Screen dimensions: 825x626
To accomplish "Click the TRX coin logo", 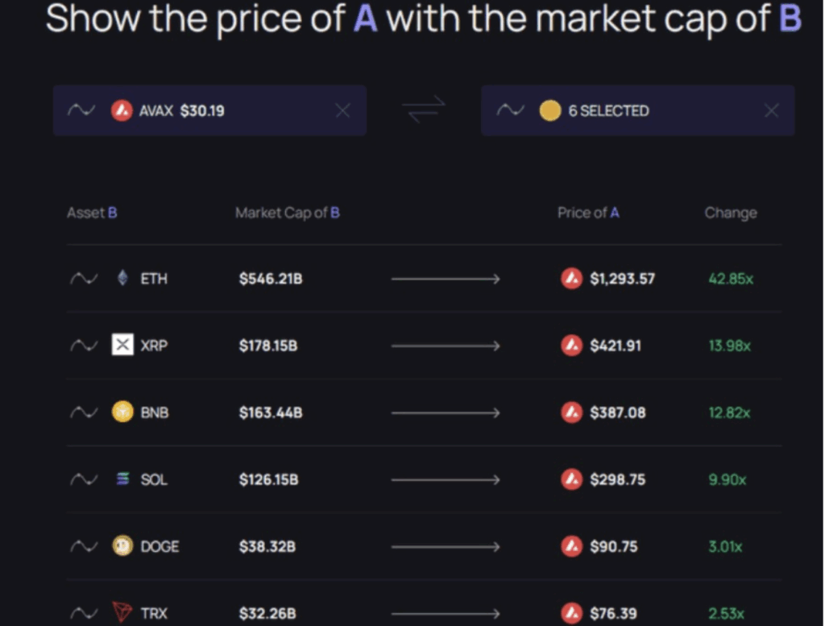I will 122,613.
